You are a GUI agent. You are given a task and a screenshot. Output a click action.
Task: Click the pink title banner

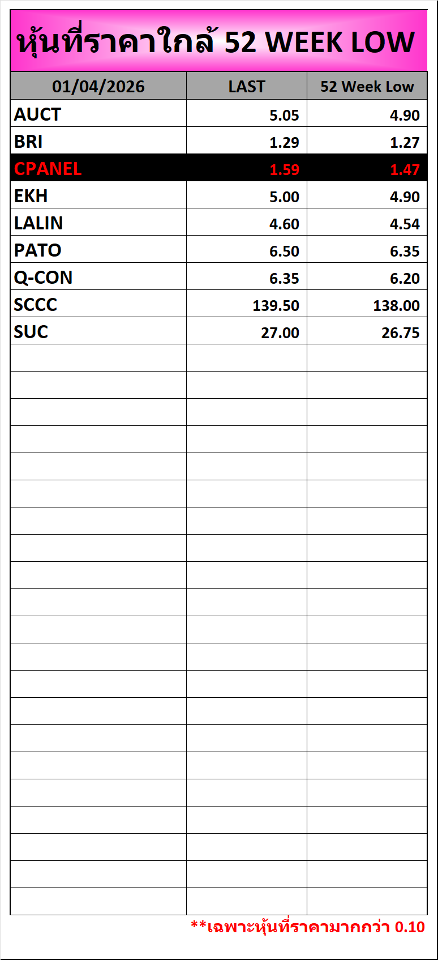[218, 41]
